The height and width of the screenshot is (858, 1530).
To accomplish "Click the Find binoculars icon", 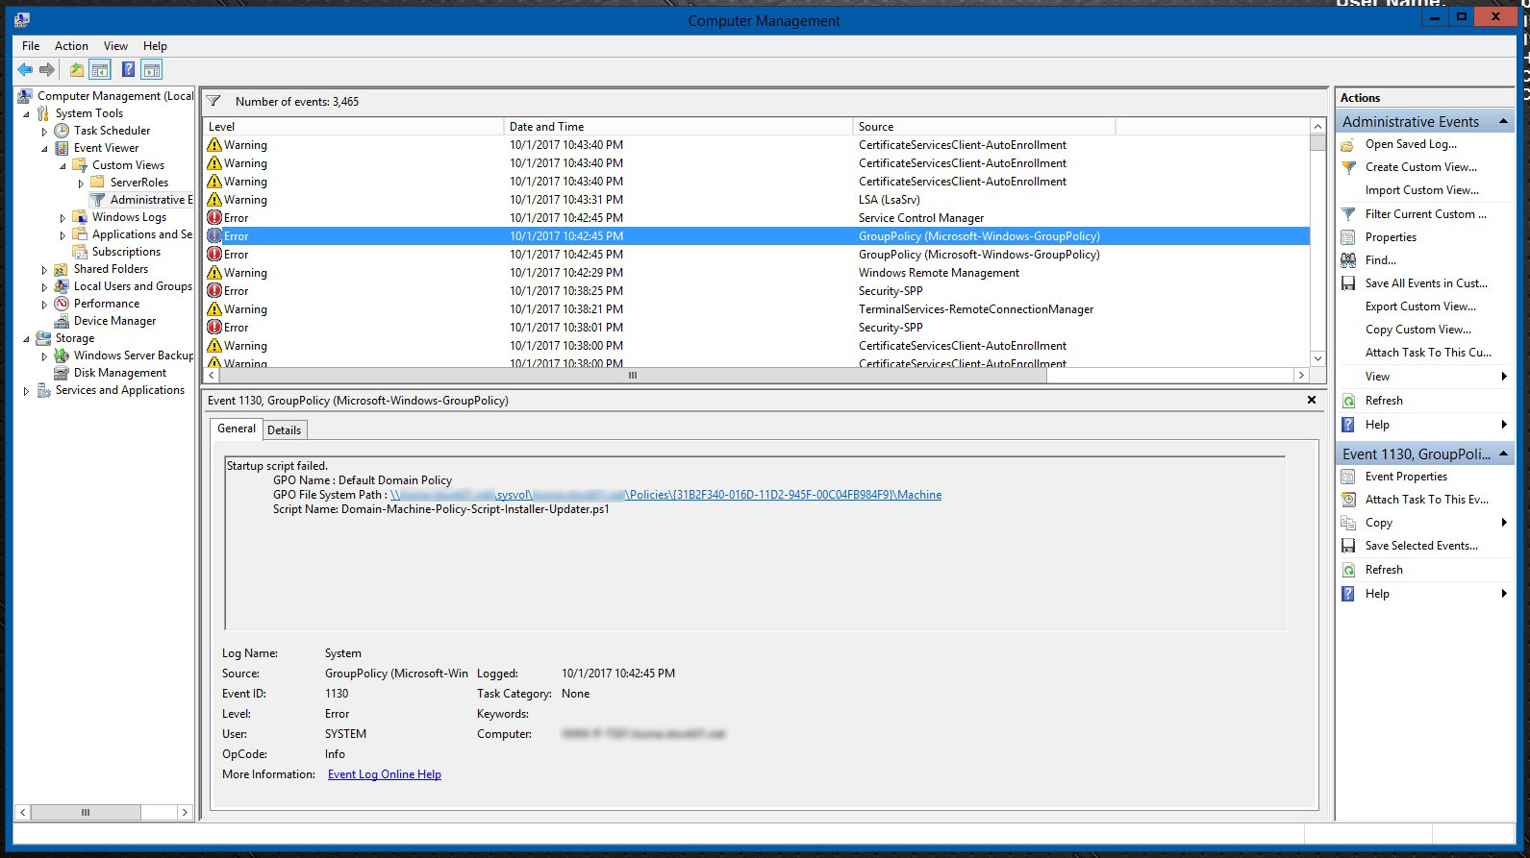I will pyautogui.click(x=1348, y=260).
